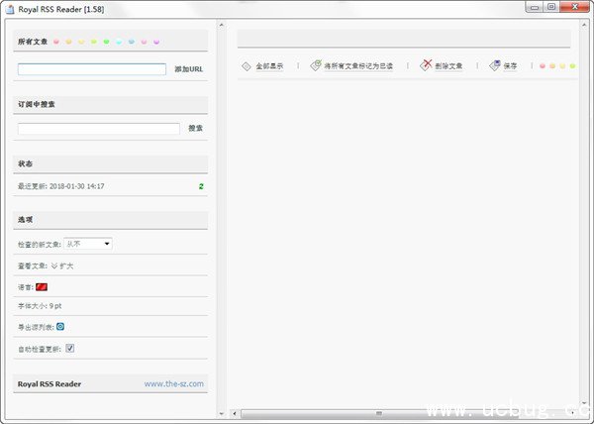
Task: Expand article view with 扩大 chevron
Action: pyautogui.click(x=55, y=265)
